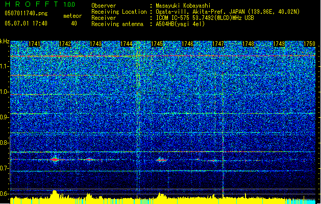
Task: Click the 1747 time marker
Action: click(x=218, y=44)
